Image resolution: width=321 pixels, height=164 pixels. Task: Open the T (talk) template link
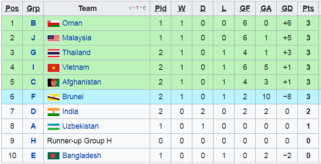138,8
